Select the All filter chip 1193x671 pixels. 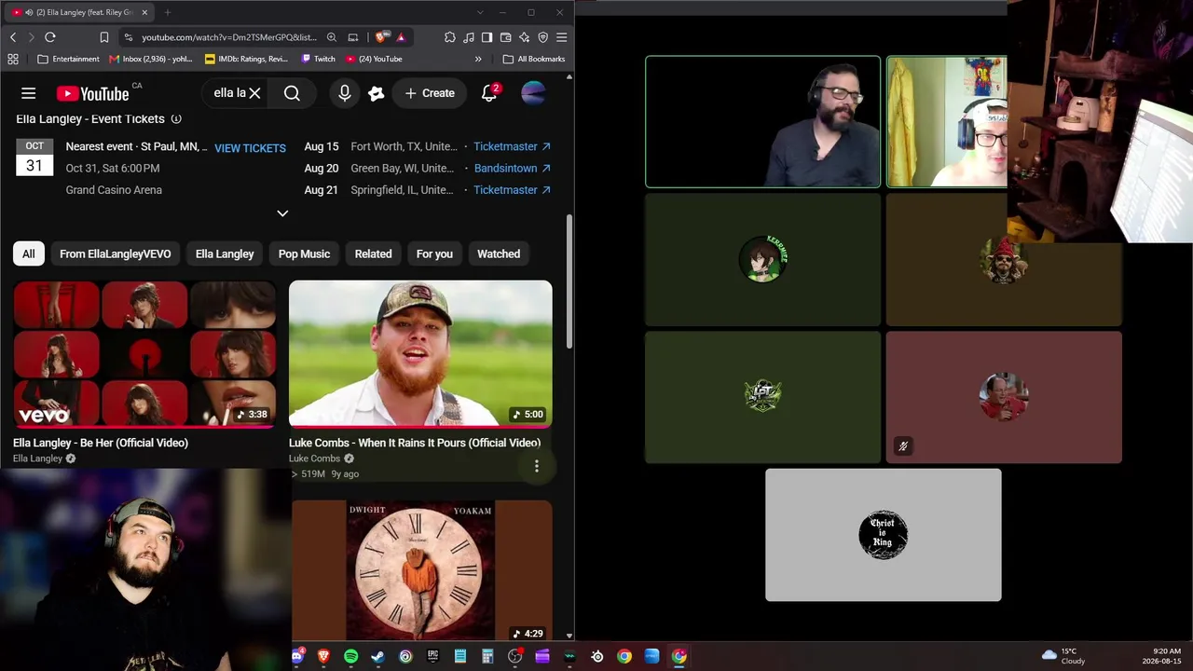29,253
